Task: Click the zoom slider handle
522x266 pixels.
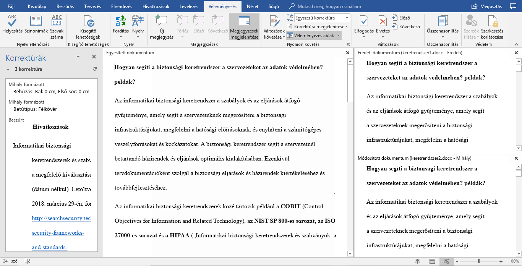Action: [479, 261]
